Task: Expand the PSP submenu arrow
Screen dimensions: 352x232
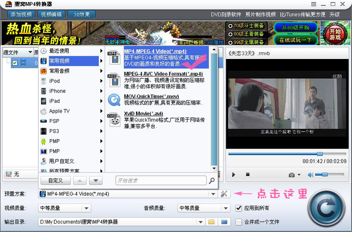Action: (102, 121)
